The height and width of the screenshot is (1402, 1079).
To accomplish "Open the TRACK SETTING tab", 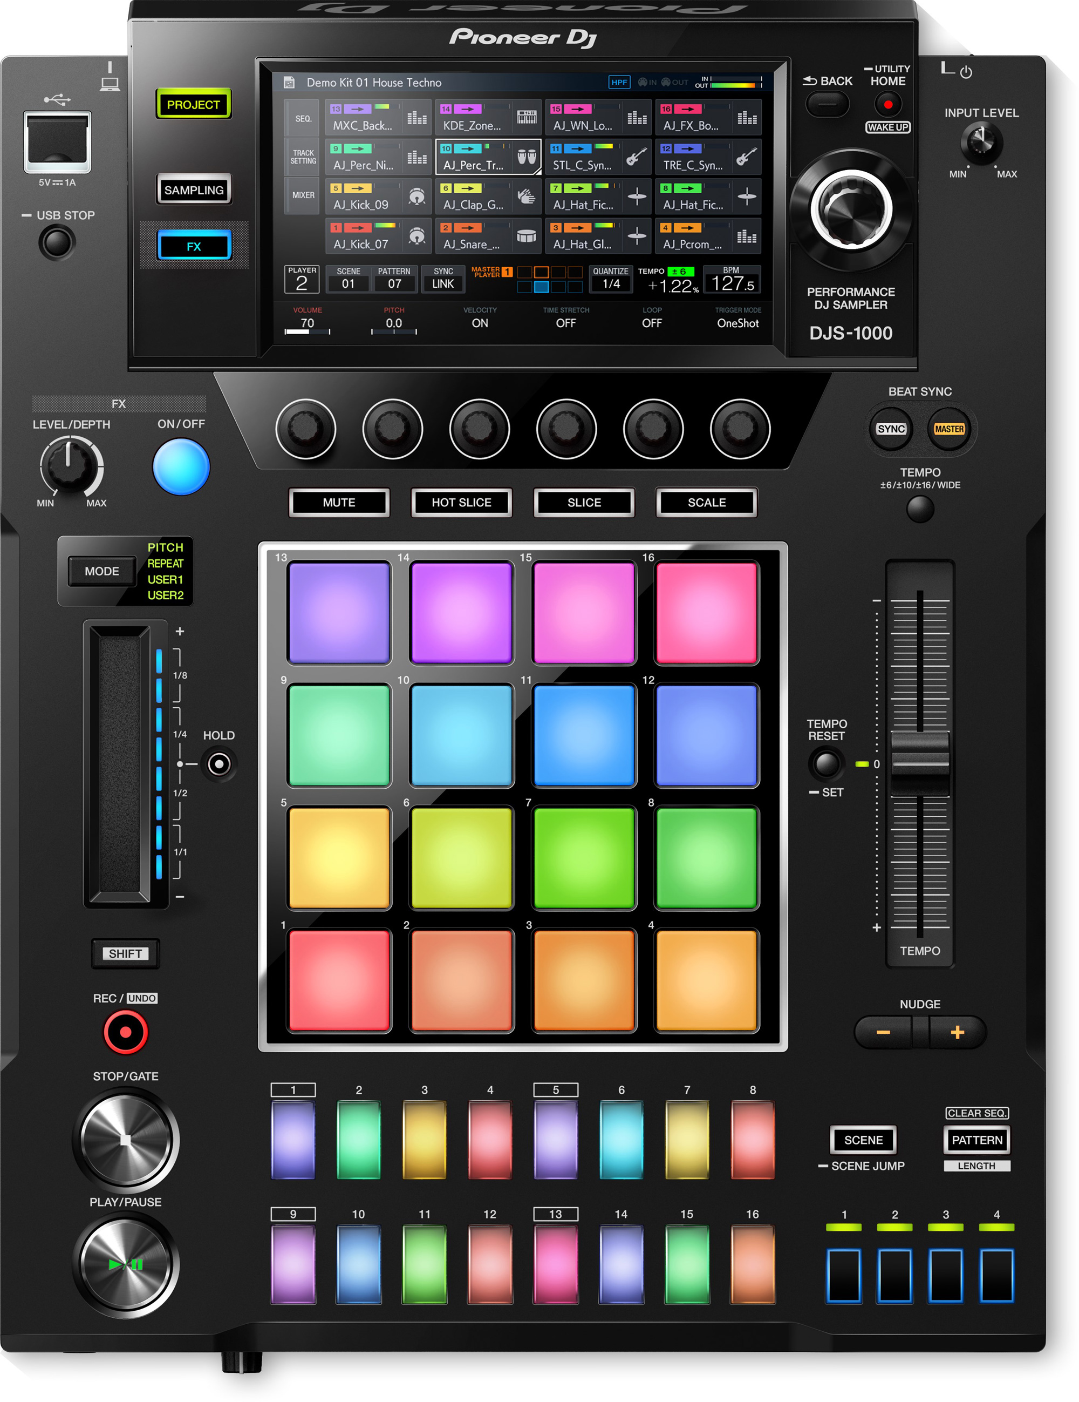I will coord(302,156).
